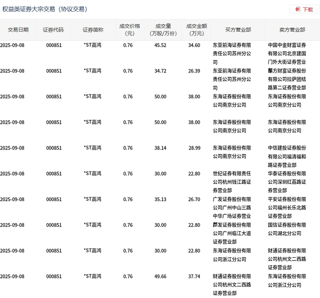This screenshot has height=298, width=320.
Task: Select the 买方营业部 column header
Action: 238,30
